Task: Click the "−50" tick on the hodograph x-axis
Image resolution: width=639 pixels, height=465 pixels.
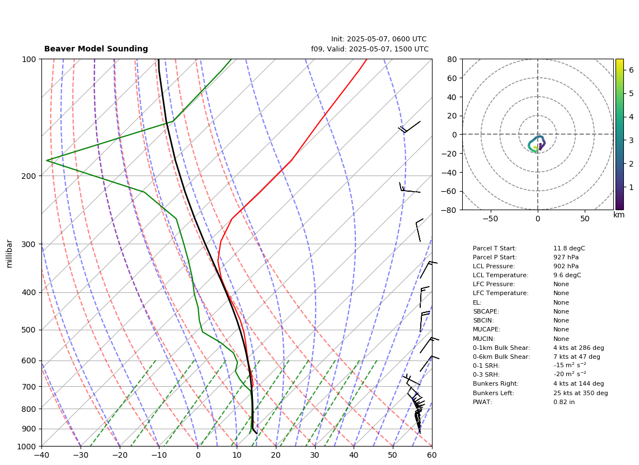Action: click(490, 219)
